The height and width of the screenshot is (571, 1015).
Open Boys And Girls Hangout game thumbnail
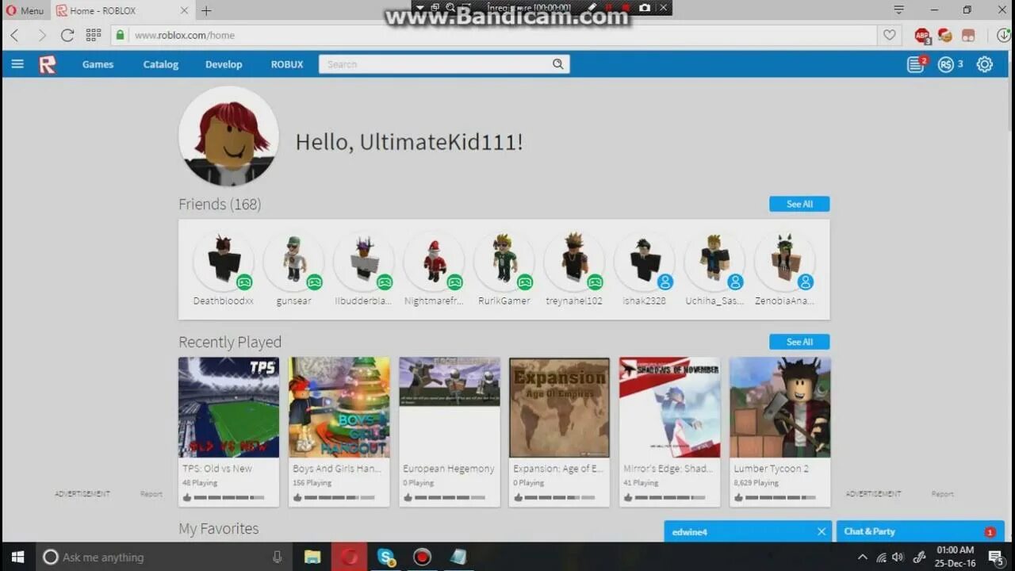point(339,407)
